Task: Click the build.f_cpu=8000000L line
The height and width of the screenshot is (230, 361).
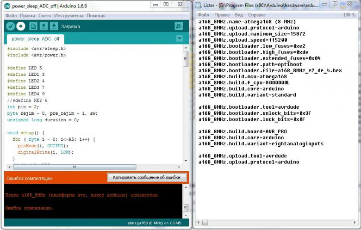Action: tap(244, 83)
